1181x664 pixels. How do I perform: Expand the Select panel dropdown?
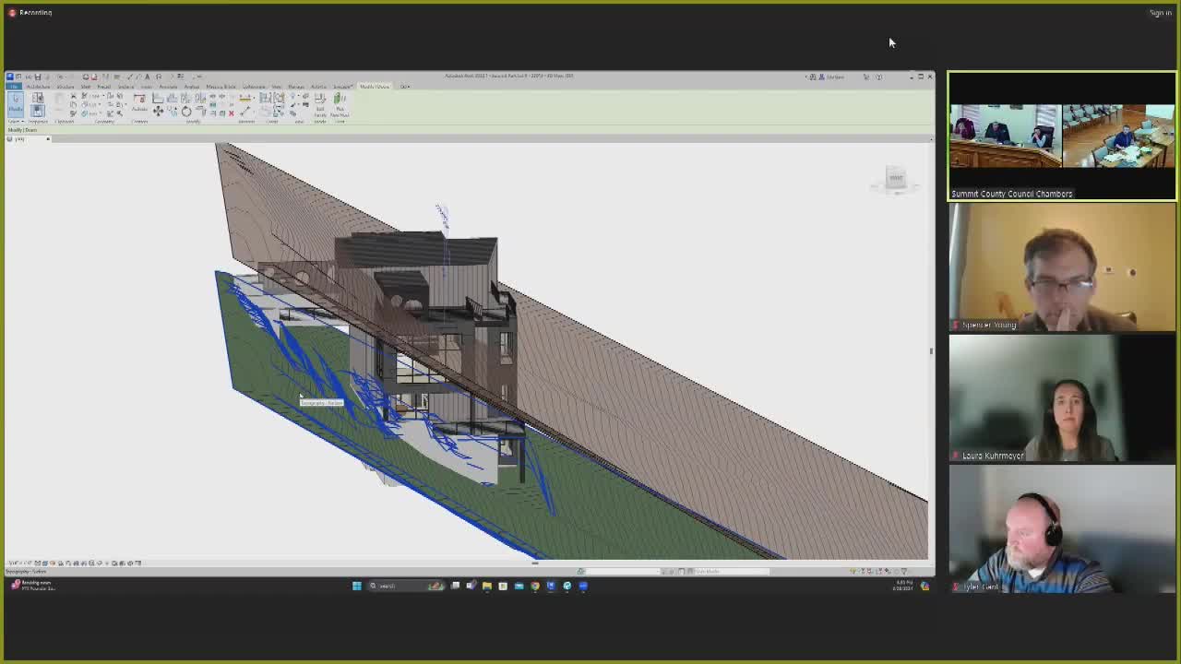point(16,122)
